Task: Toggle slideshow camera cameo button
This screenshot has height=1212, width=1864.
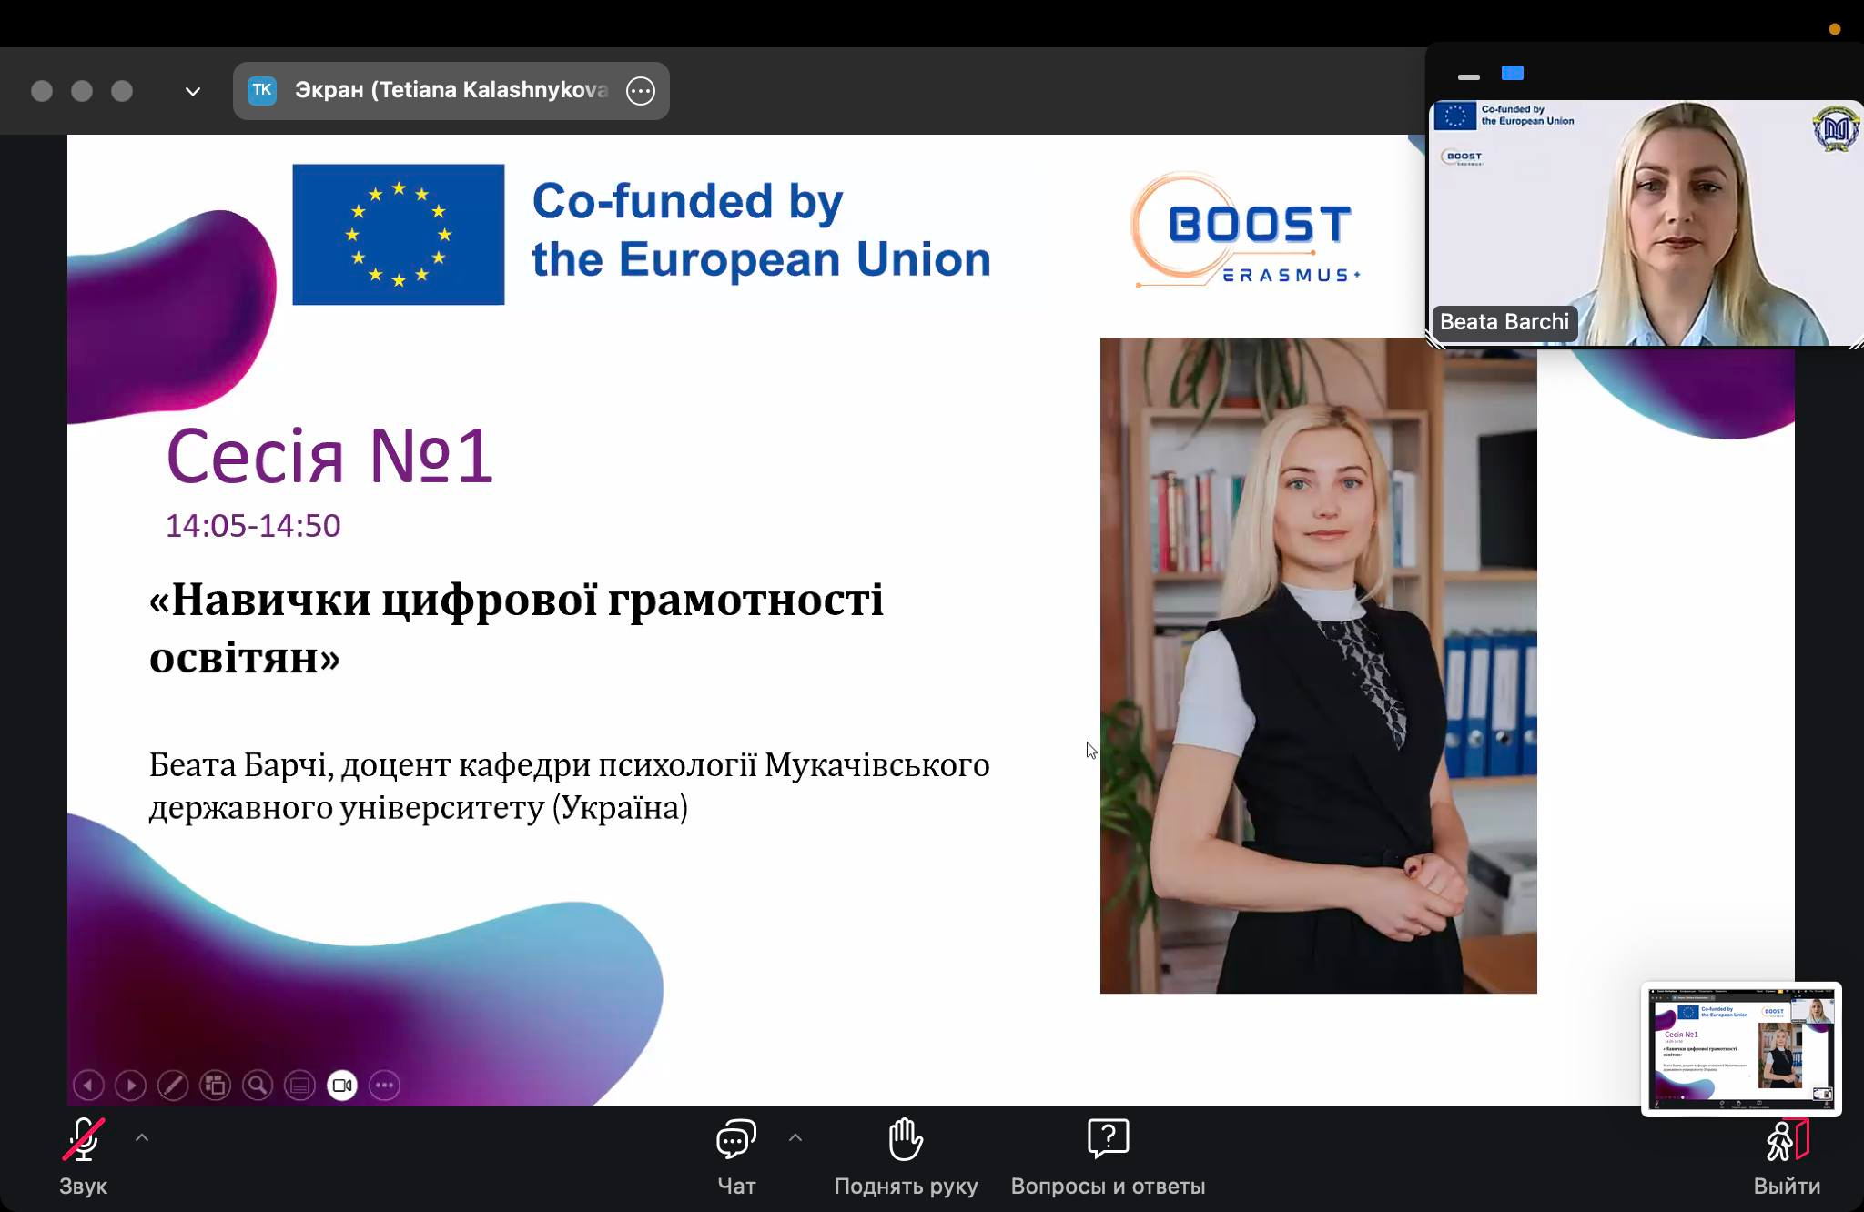Action: click(x=342, y=1085)
